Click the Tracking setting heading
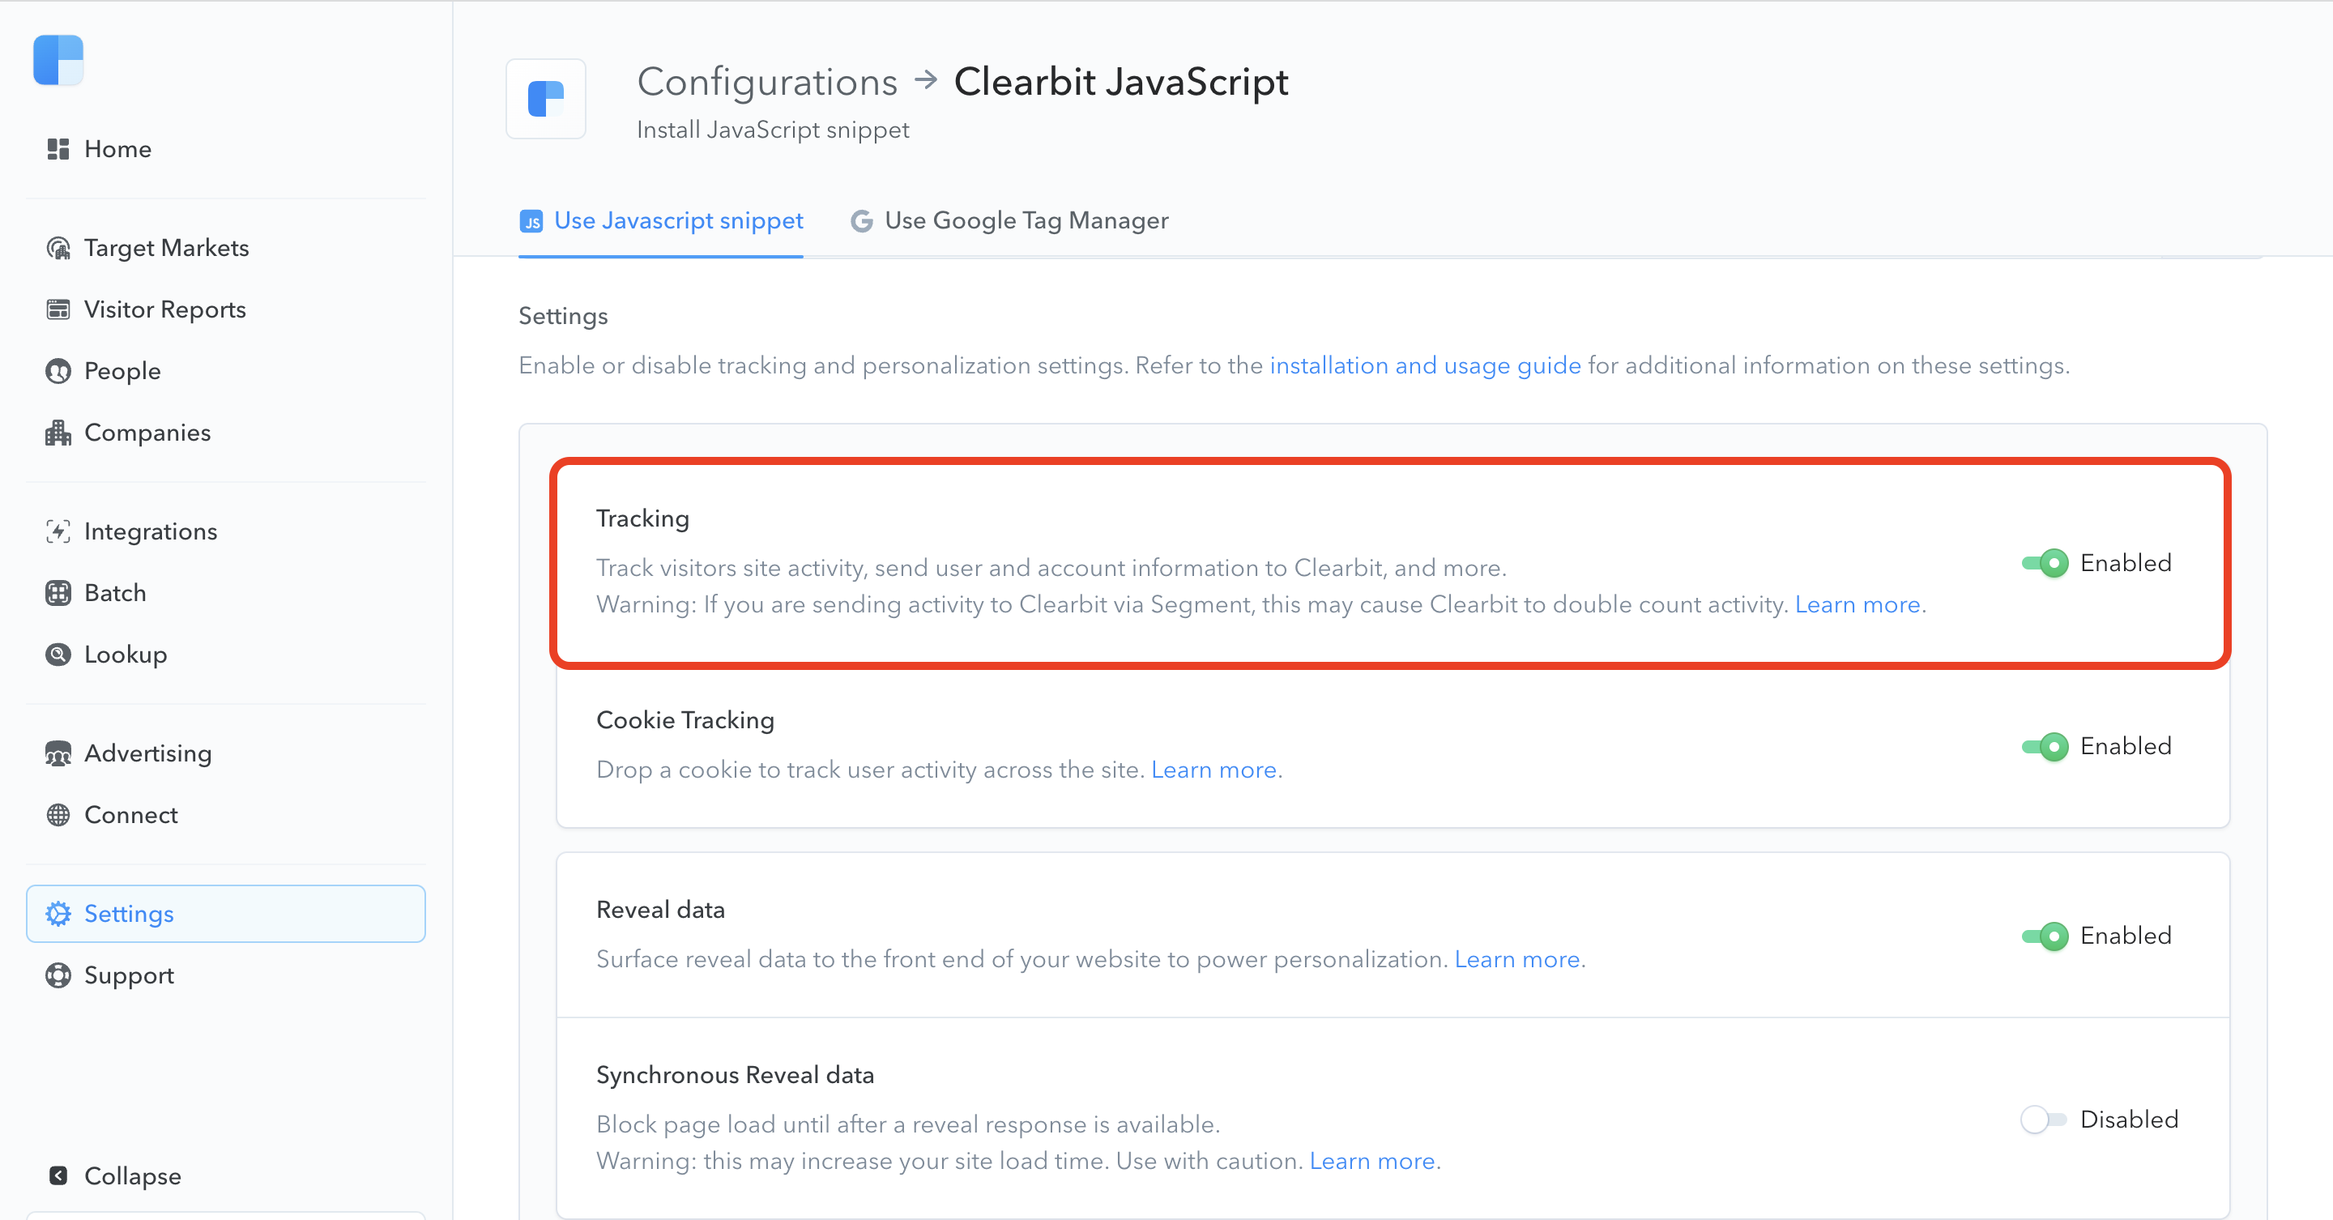 coord(642,518)
